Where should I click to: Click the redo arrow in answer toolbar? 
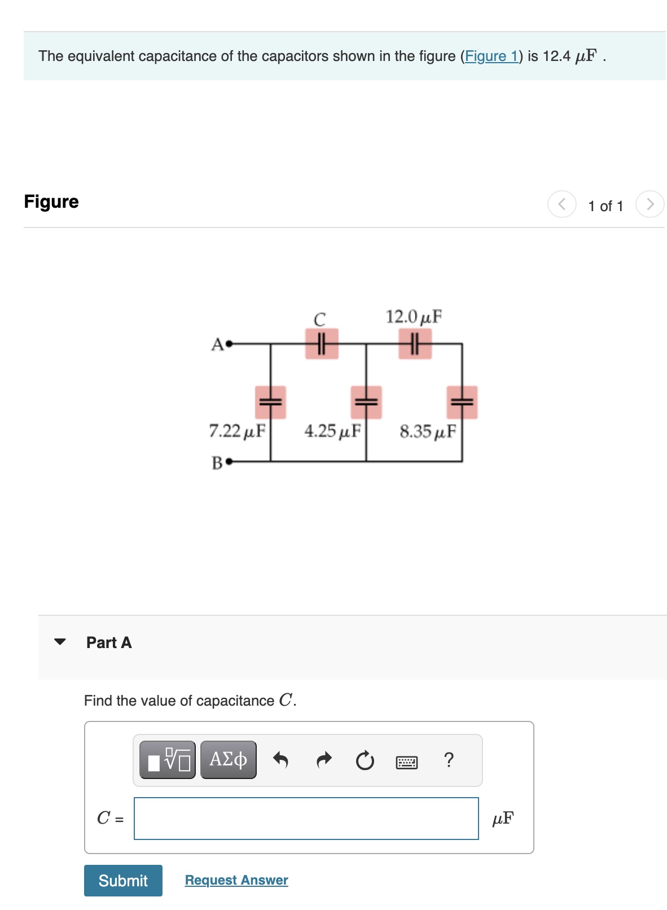(323, 760)
